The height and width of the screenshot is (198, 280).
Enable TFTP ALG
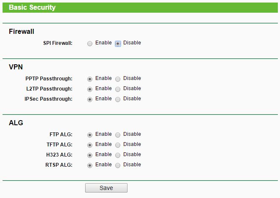click(90, 145)
